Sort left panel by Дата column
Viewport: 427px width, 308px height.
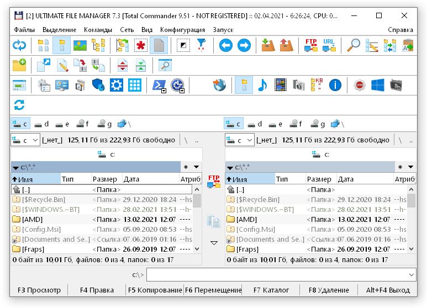click(150, 179)
